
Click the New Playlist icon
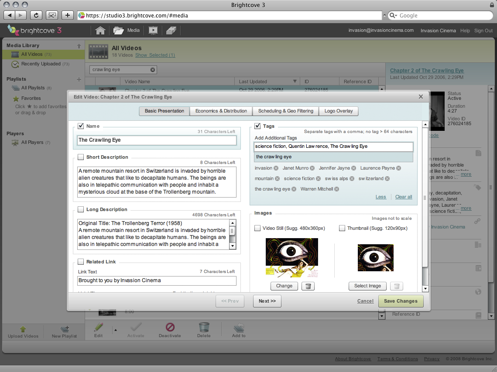(x=65, y=329)
